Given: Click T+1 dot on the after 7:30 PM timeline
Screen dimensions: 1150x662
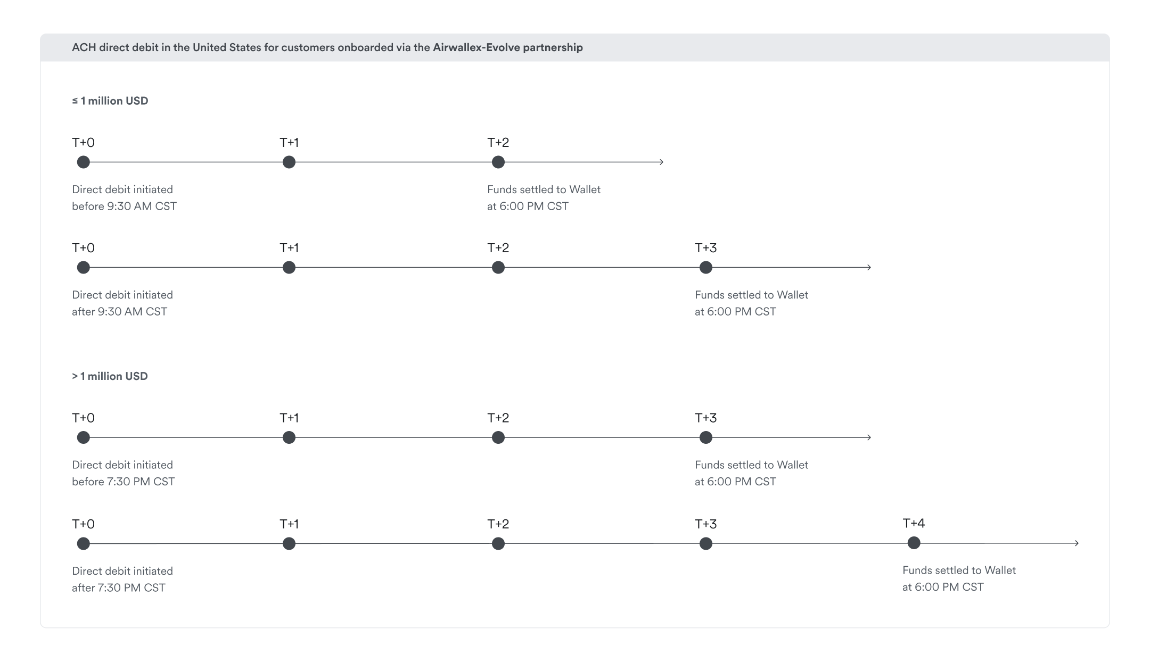Looking at the screenshot, I should tap(289, 543).
